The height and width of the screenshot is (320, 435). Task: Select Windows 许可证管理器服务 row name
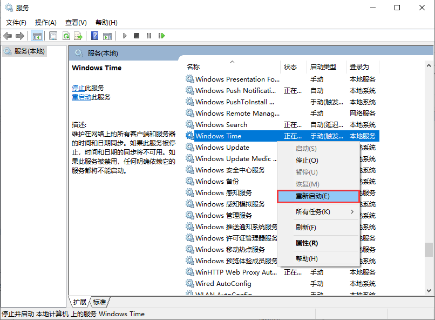click(236, 238)
